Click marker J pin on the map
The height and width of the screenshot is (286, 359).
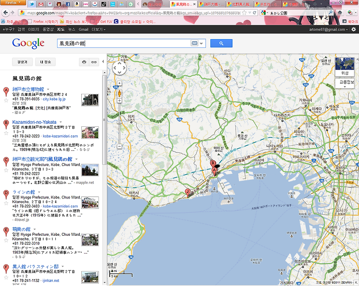pos(187,192)
